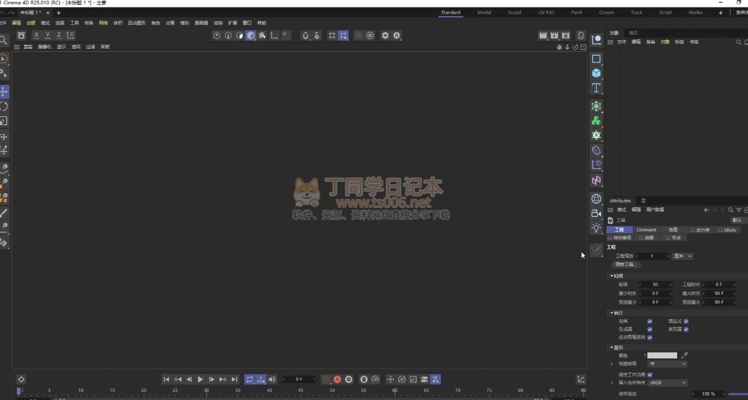
Task: Click the Render View clapboard icon
Action: click(543, 35)
